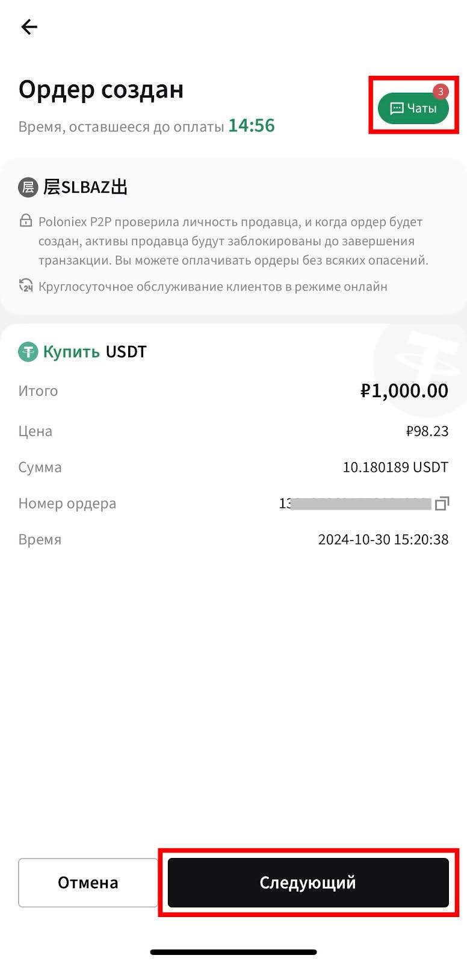Open seller profile 层SLBAZ出
Screen dimensions: 467x964
click(85, 187)
